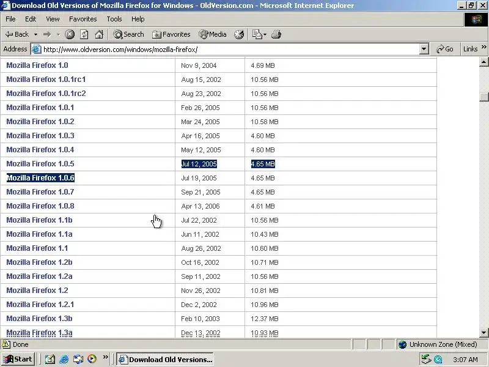Open the Back button history dropdown arrow
The image size is (489, 367).
click(x=35, y=34)
